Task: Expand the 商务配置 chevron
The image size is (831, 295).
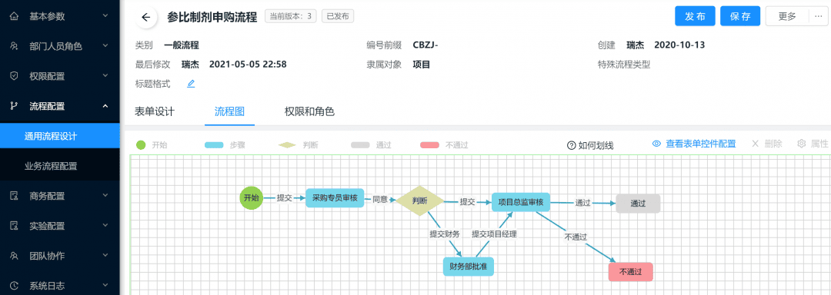Action: tap(105, 196)
